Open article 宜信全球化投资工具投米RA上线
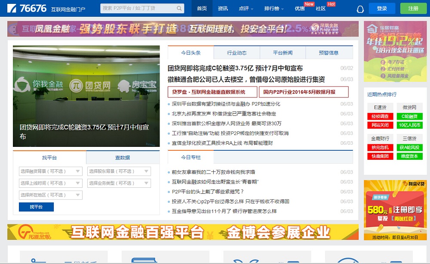This screenshot has height=264, width=430. click(222, 143)
